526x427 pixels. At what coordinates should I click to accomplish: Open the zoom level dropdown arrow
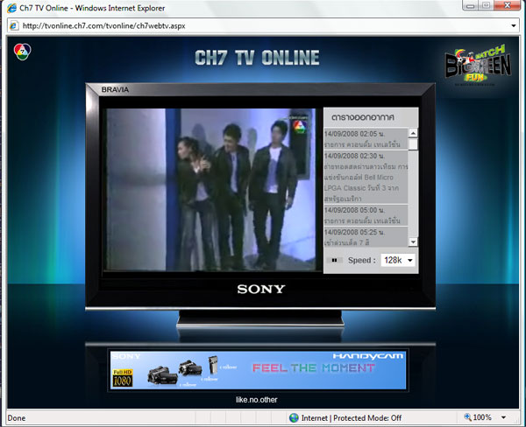503,417
